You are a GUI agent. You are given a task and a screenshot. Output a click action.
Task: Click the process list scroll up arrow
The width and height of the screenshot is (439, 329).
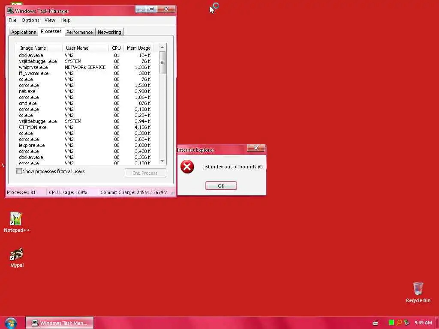[x=162, y=47]
